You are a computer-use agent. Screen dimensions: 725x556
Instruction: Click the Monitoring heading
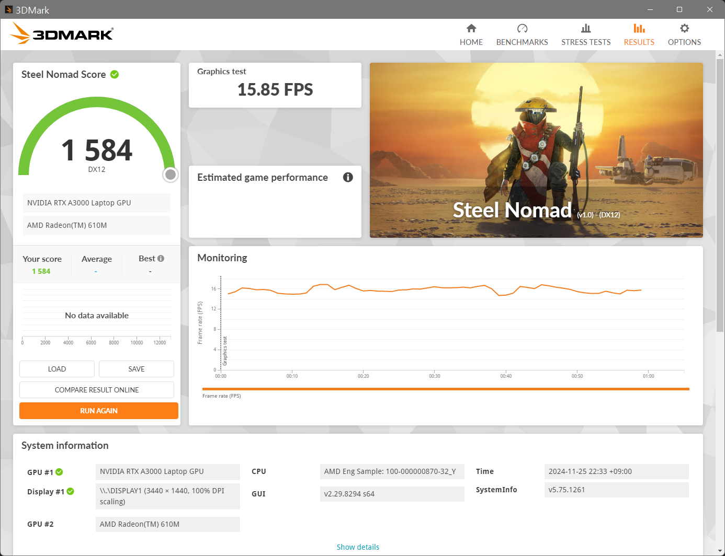coord(222,258)
